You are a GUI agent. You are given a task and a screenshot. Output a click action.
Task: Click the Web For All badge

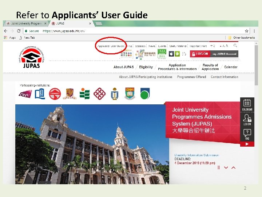[145, 54]
